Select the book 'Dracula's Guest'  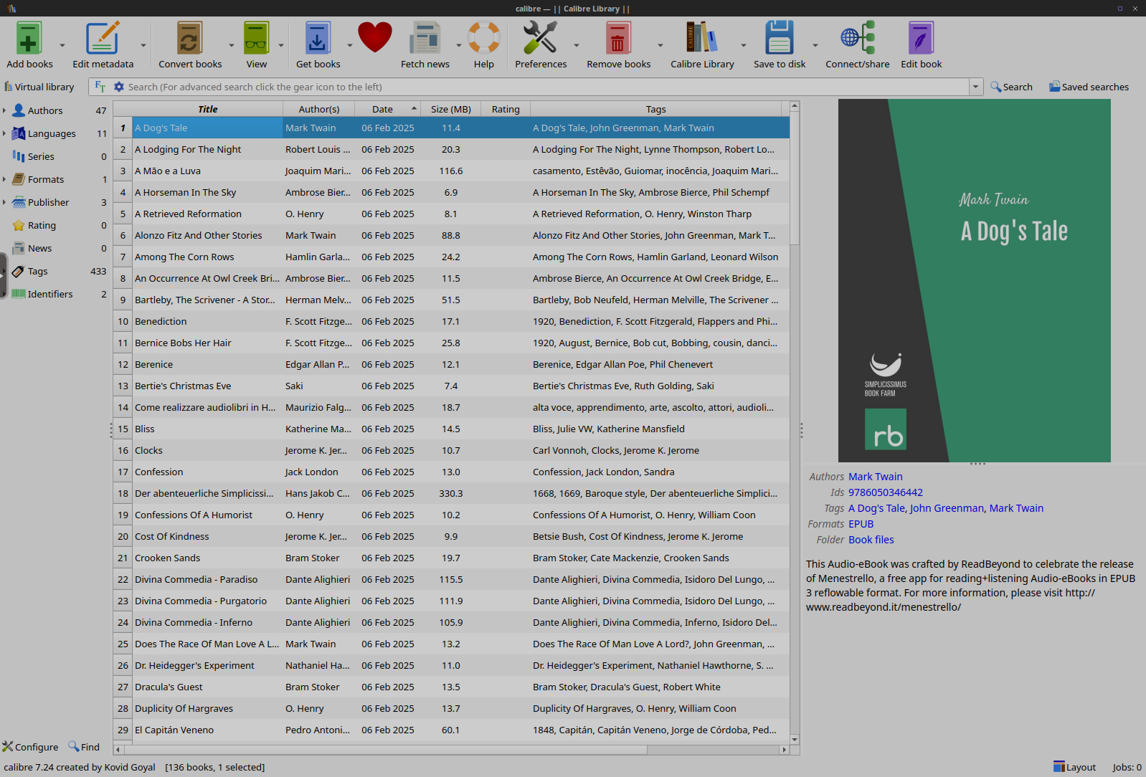coord(451,687)
